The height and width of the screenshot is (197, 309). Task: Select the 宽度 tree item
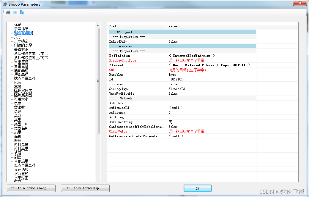[18, 103]
